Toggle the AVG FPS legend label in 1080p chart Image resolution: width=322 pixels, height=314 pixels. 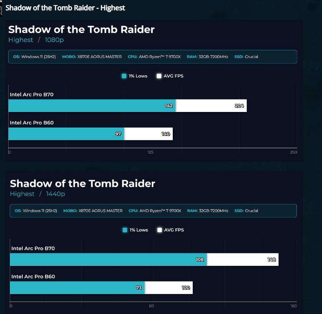[173, 76]
